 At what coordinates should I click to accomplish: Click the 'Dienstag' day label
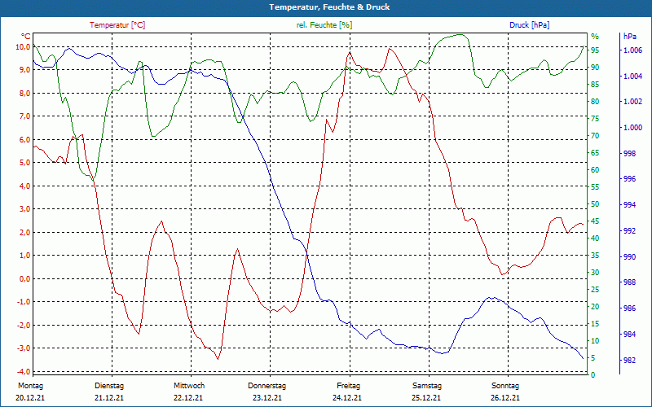[x=109, y=386]
